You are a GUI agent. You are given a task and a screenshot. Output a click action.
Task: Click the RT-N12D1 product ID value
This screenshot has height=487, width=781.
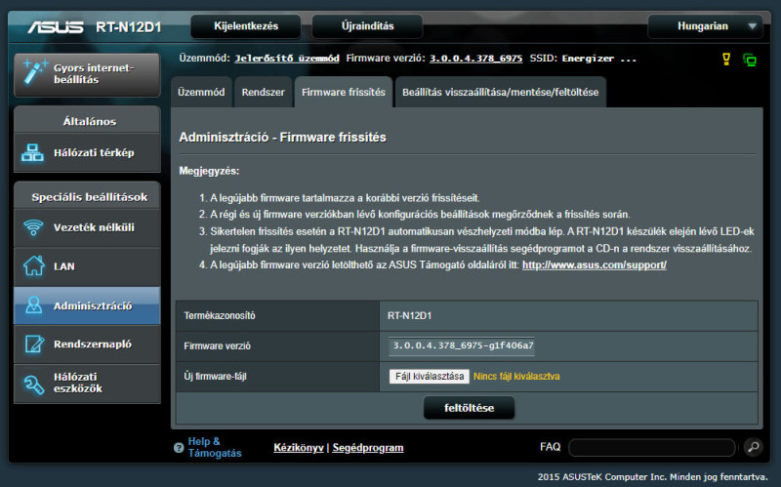409,315
